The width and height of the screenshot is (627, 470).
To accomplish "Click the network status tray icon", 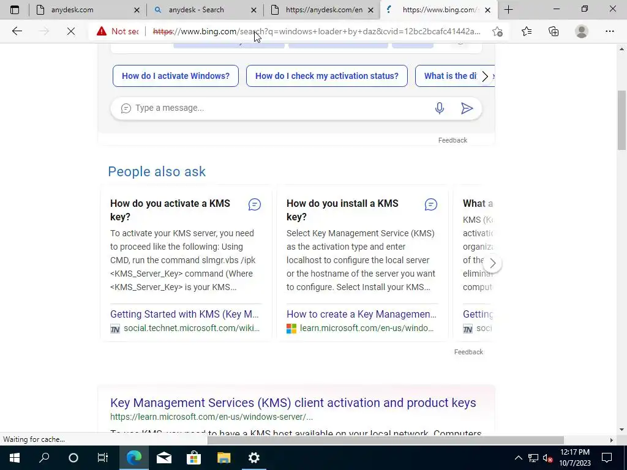I will pyautogui.click(x=533, y=458).
